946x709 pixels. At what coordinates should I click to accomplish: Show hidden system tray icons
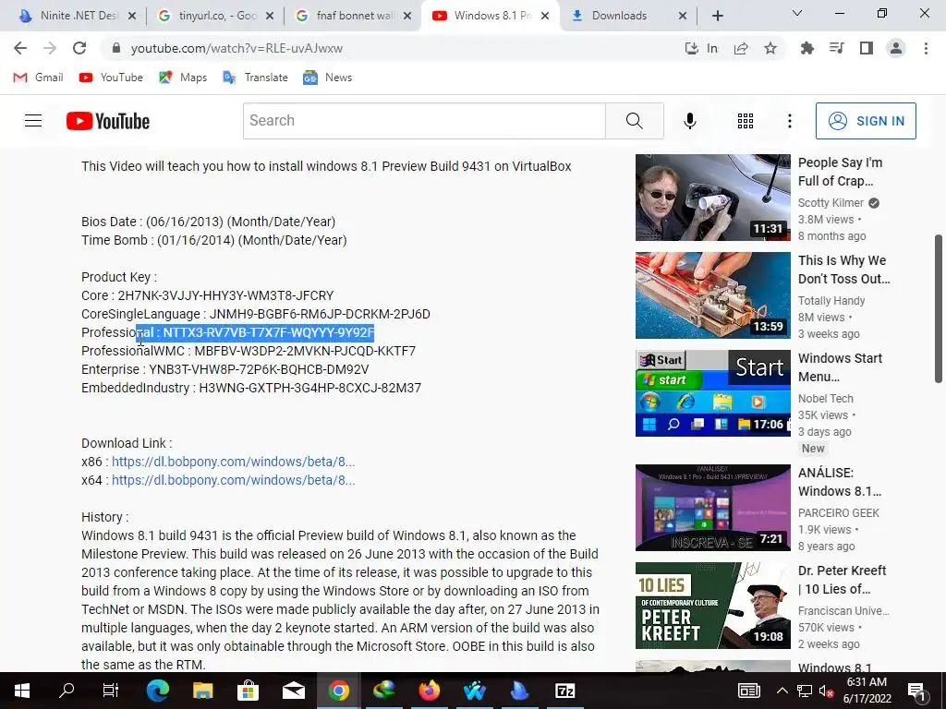[782, 691]
